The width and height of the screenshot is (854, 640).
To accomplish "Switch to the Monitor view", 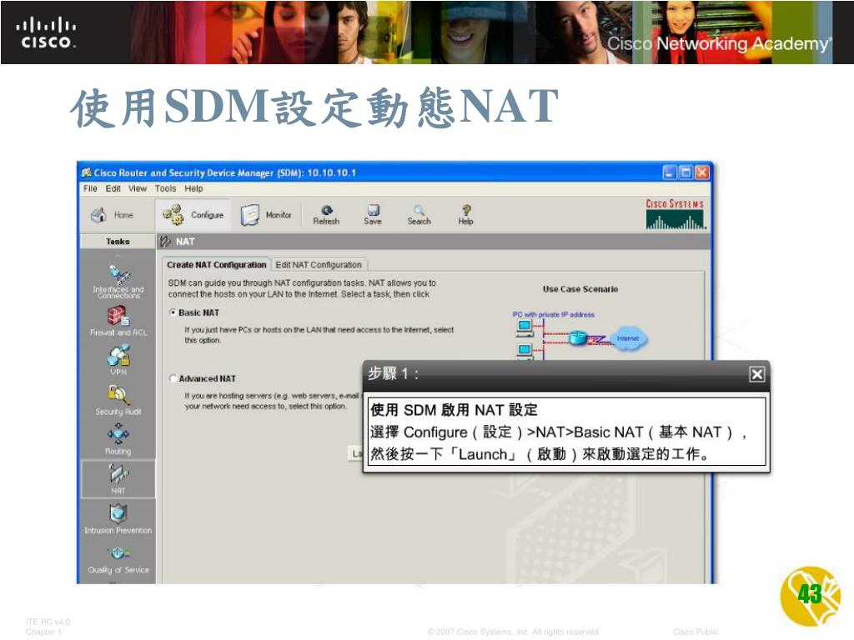I will [x=266, y=215].
